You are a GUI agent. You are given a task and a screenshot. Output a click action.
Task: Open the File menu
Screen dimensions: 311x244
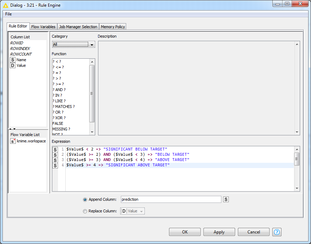[x=8, y=14]
